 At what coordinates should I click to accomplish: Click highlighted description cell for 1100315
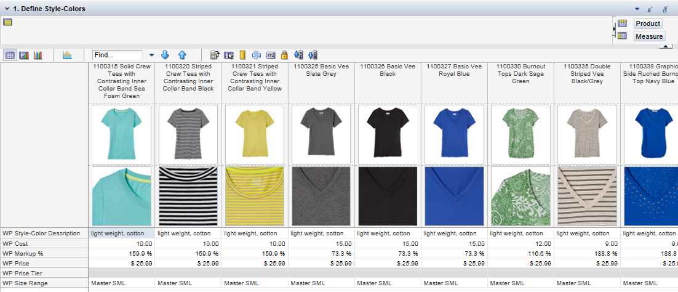121,233
